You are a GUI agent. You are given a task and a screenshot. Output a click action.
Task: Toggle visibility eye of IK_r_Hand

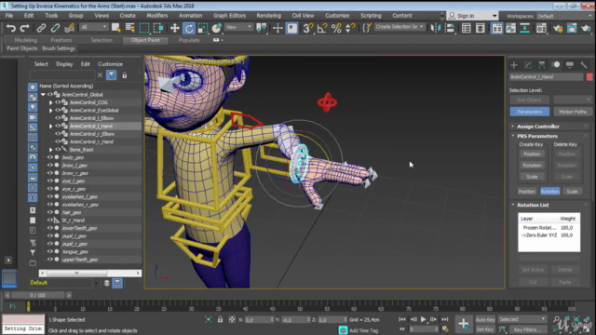tap(49, 220)
